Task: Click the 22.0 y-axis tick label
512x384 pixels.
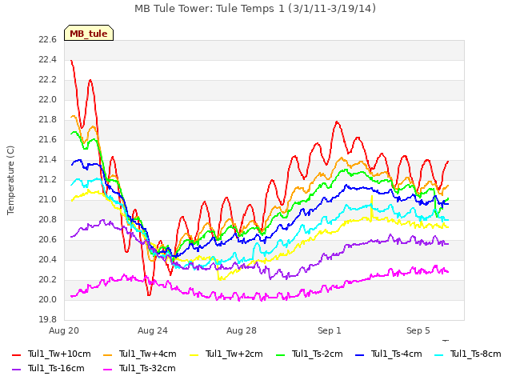Action: click(48, 99)
